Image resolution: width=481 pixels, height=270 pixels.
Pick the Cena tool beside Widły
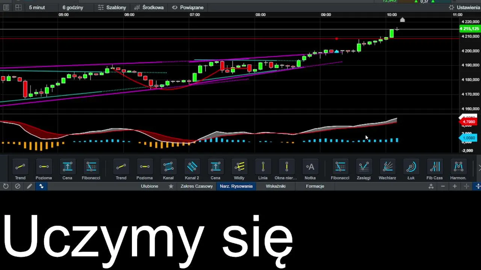coord(215,170)
